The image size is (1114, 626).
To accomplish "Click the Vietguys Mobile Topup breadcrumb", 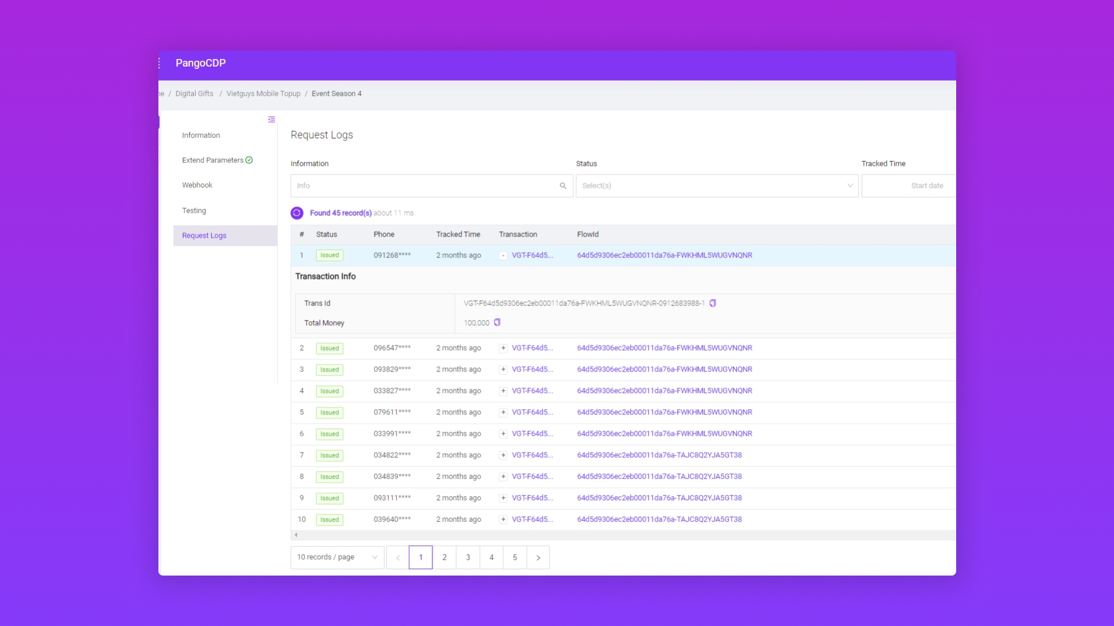I will [263, 94].
